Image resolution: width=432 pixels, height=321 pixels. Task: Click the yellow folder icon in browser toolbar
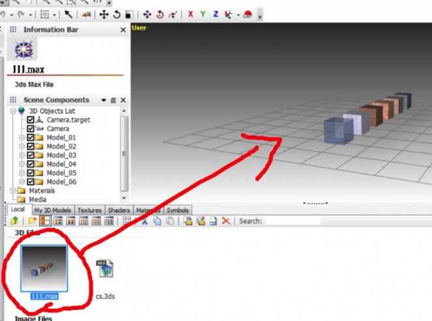point(32,221)
